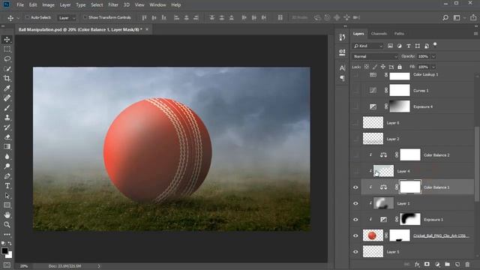Select the Brush tool
Image resolution: width=480 pixels, height=270 pixels.
click(7, 108)
